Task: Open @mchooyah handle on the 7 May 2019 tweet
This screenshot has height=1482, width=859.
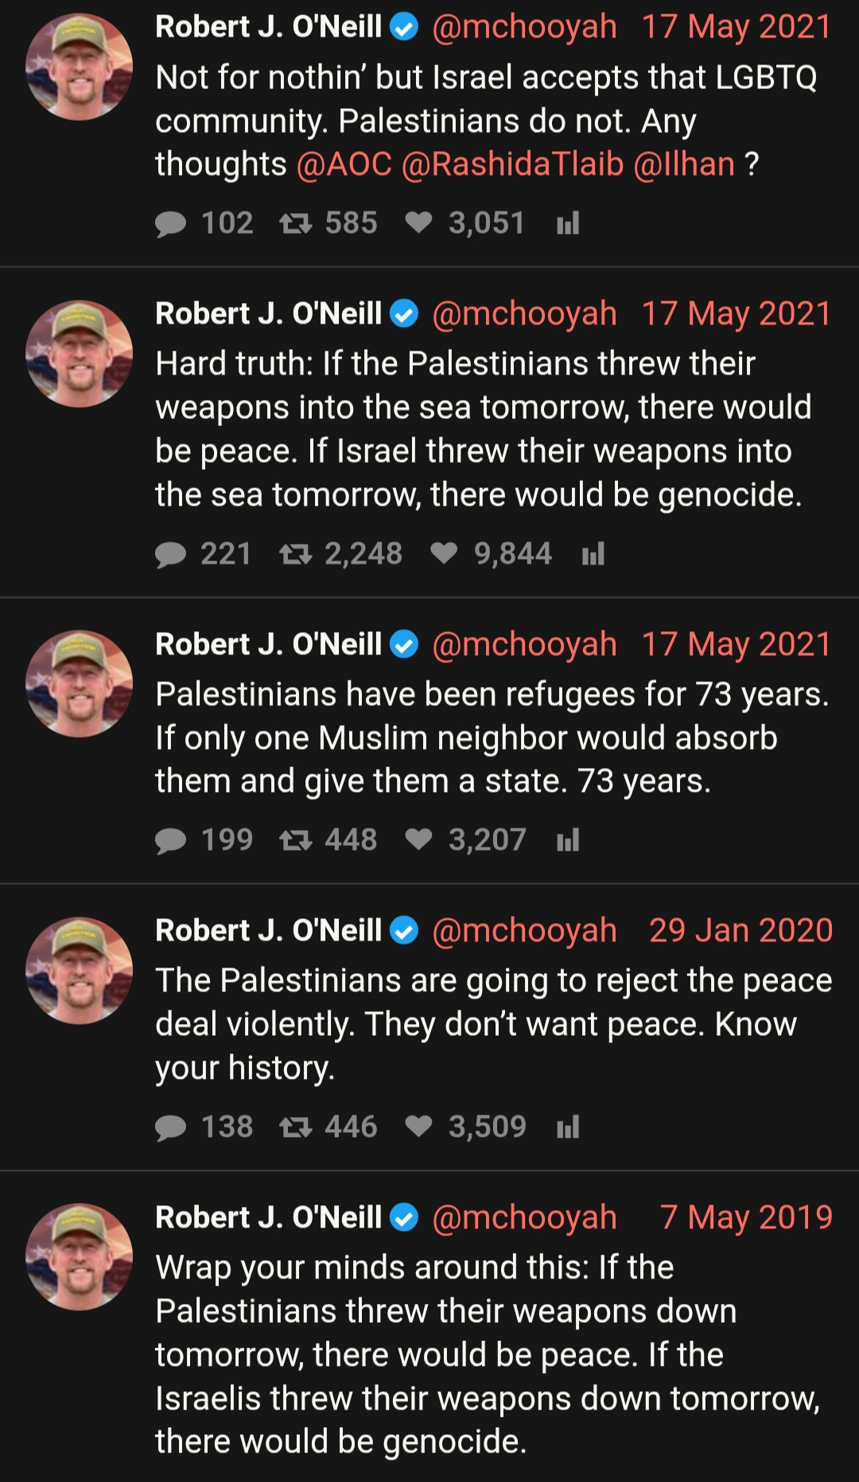Action: [524, 1218]
